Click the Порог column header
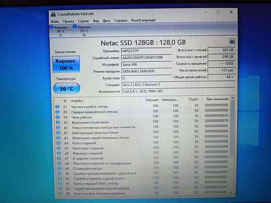 [x=194, y=99]
